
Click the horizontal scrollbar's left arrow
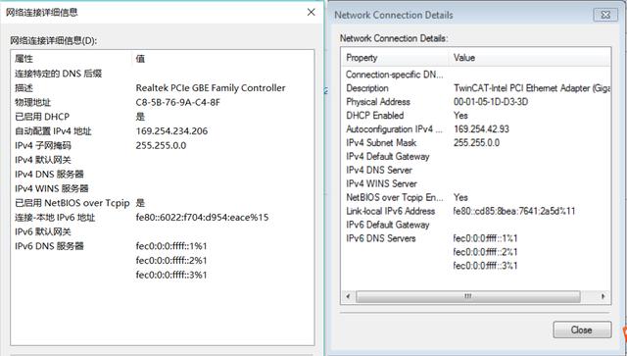click(349, 297)
